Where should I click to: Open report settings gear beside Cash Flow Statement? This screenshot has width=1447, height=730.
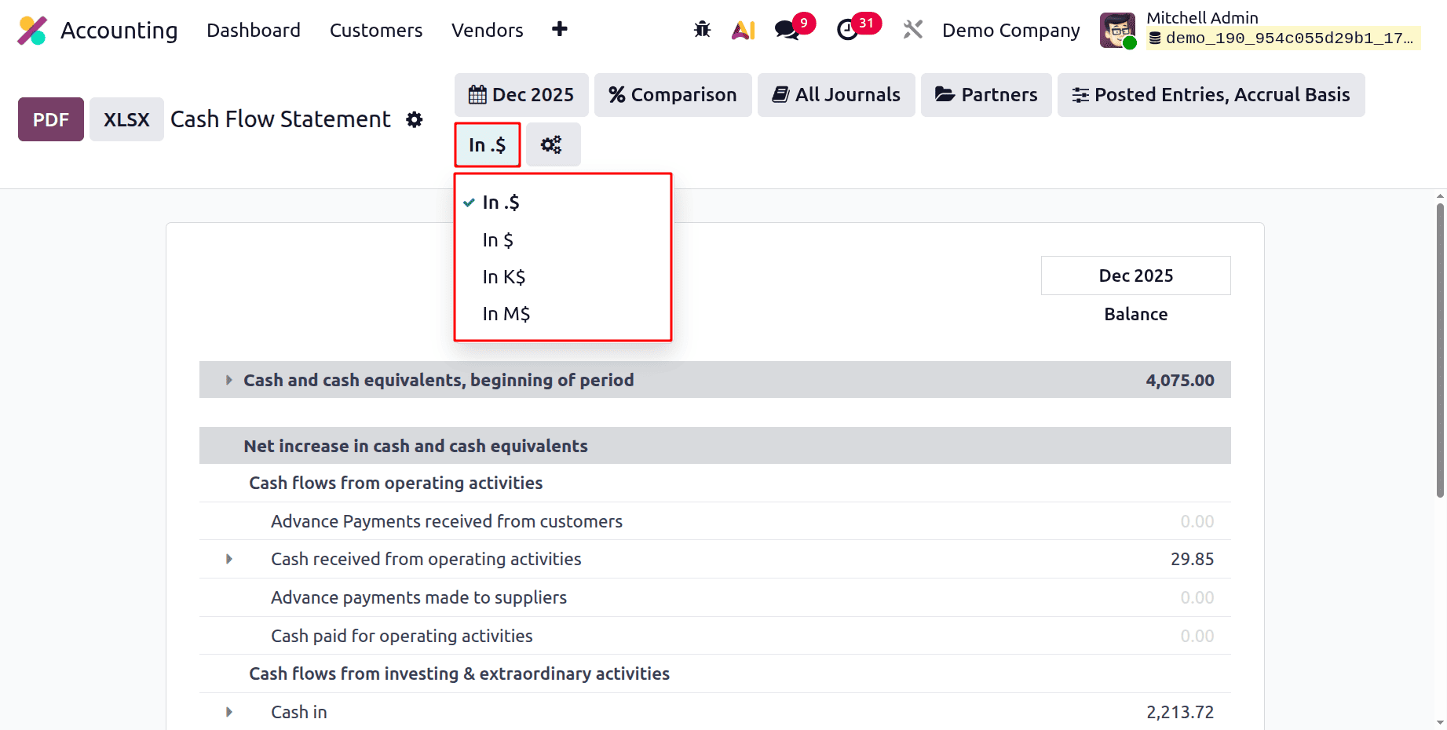(414, 119)
